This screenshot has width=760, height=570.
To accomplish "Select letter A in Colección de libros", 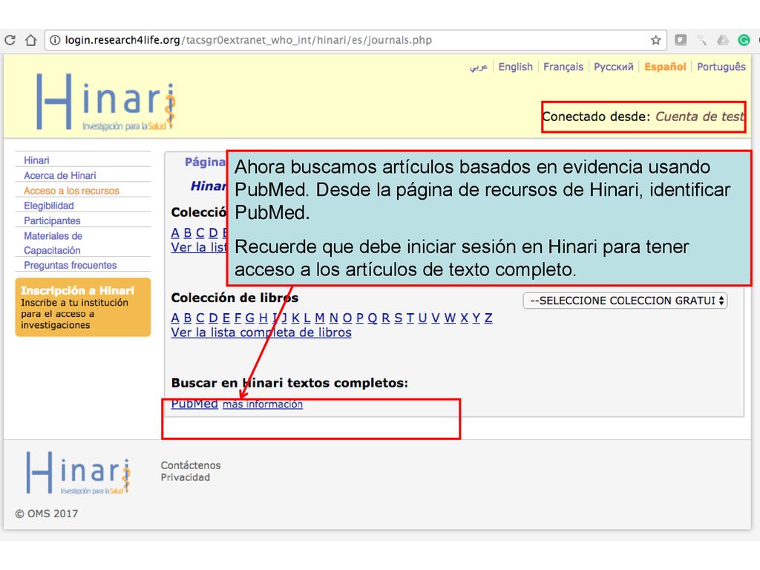I will pyautogui.click(x=175, y=318).
